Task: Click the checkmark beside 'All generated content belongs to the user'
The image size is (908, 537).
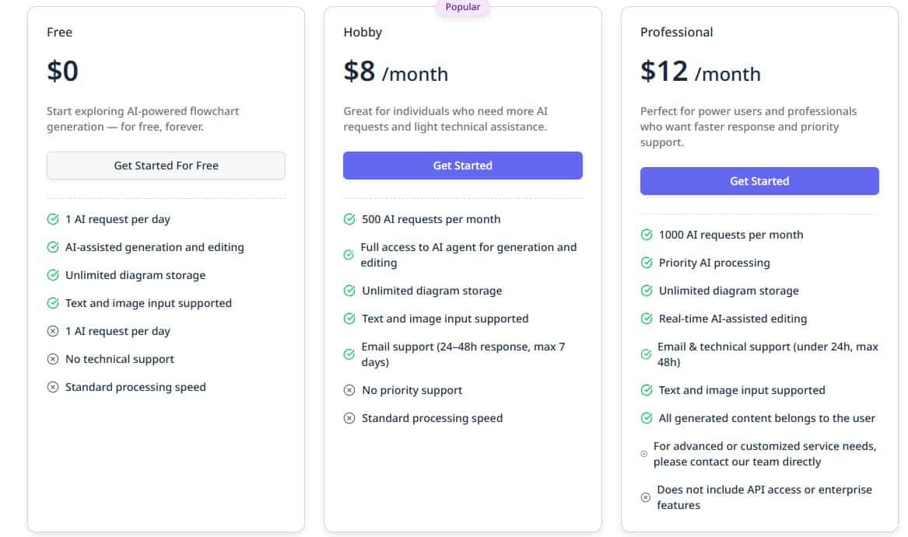Action: coord(646,418)
